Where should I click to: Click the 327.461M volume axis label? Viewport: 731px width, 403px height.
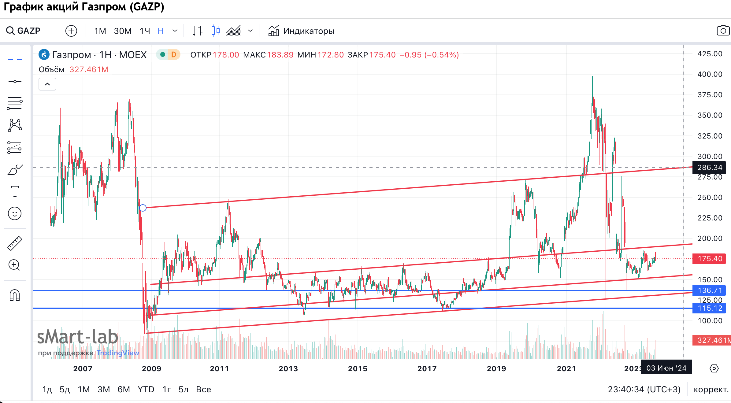712,340
